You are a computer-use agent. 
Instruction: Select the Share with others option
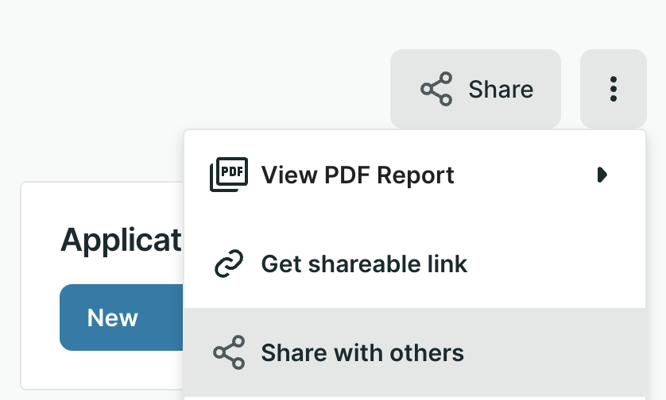point(362,352)
